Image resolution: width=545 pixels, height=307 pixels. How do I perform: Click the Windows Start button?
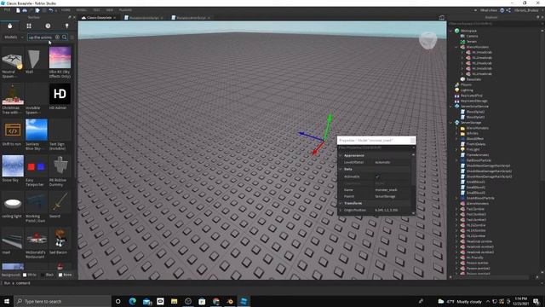tap(7, 301)
